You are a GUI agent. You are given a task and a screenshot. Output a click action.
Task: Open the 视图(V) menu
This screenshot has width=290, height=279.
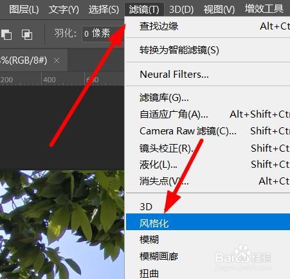(x=219, y=10)
